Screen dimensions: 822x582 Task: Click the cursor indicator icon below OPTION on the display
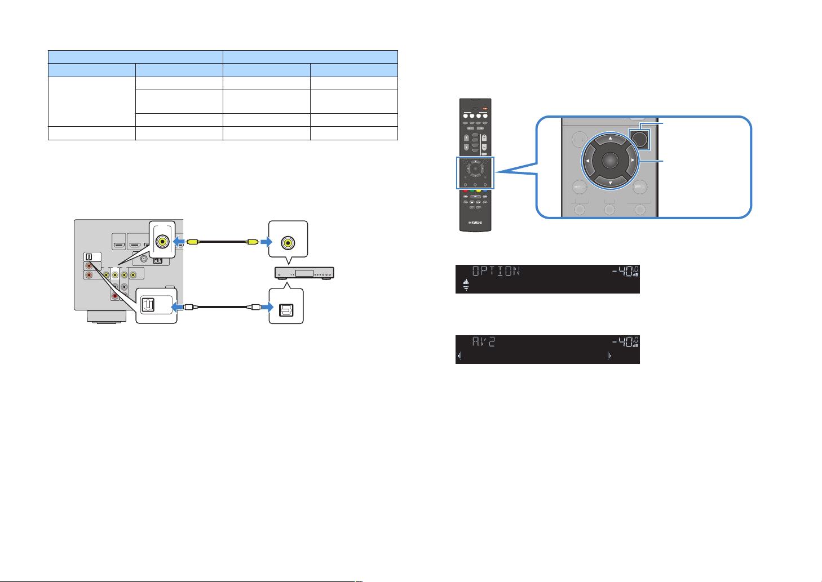(466, 285)
